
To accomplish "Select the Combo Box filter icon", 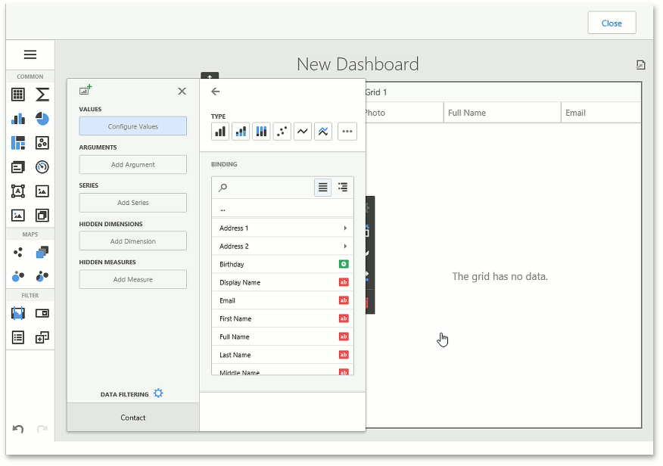I will (x=42, y=313).
